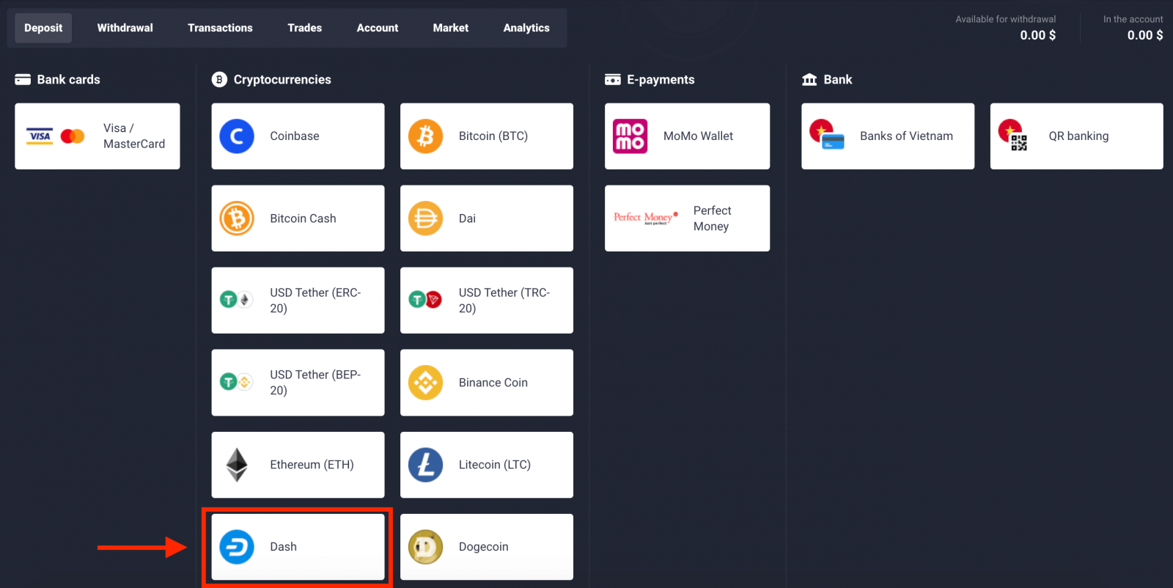Choose Dash deposit option
Image resolution: width=1173 pixels, height=588 pixels.
[x=298, y=547]
